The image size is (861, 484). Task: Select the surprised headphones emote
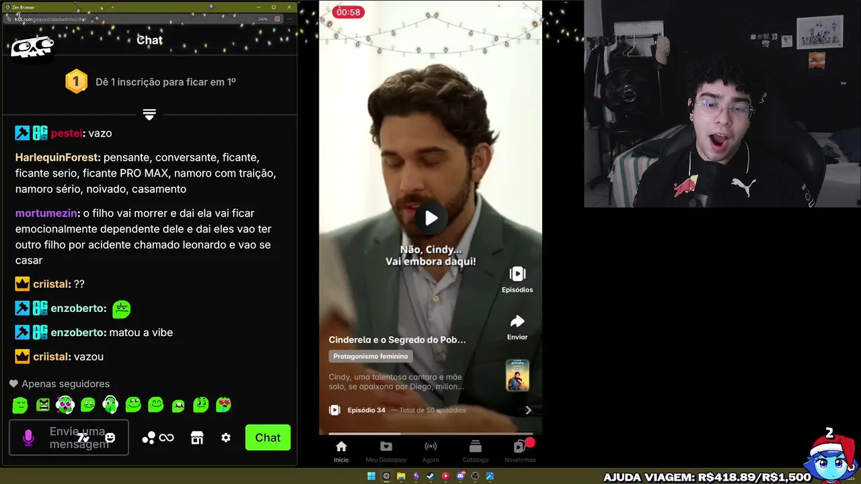click(65, 405)
